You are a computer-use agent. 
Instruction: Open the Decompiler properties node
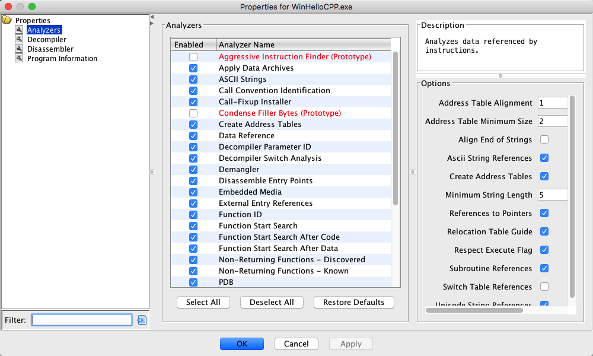point(46,40)
